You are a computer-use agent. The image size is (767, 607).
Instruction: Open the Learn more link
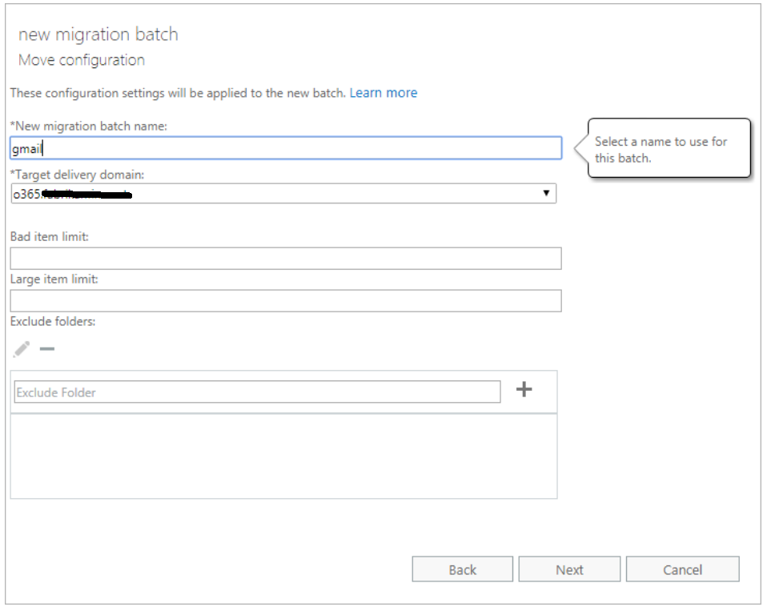(x=383, y=93)
